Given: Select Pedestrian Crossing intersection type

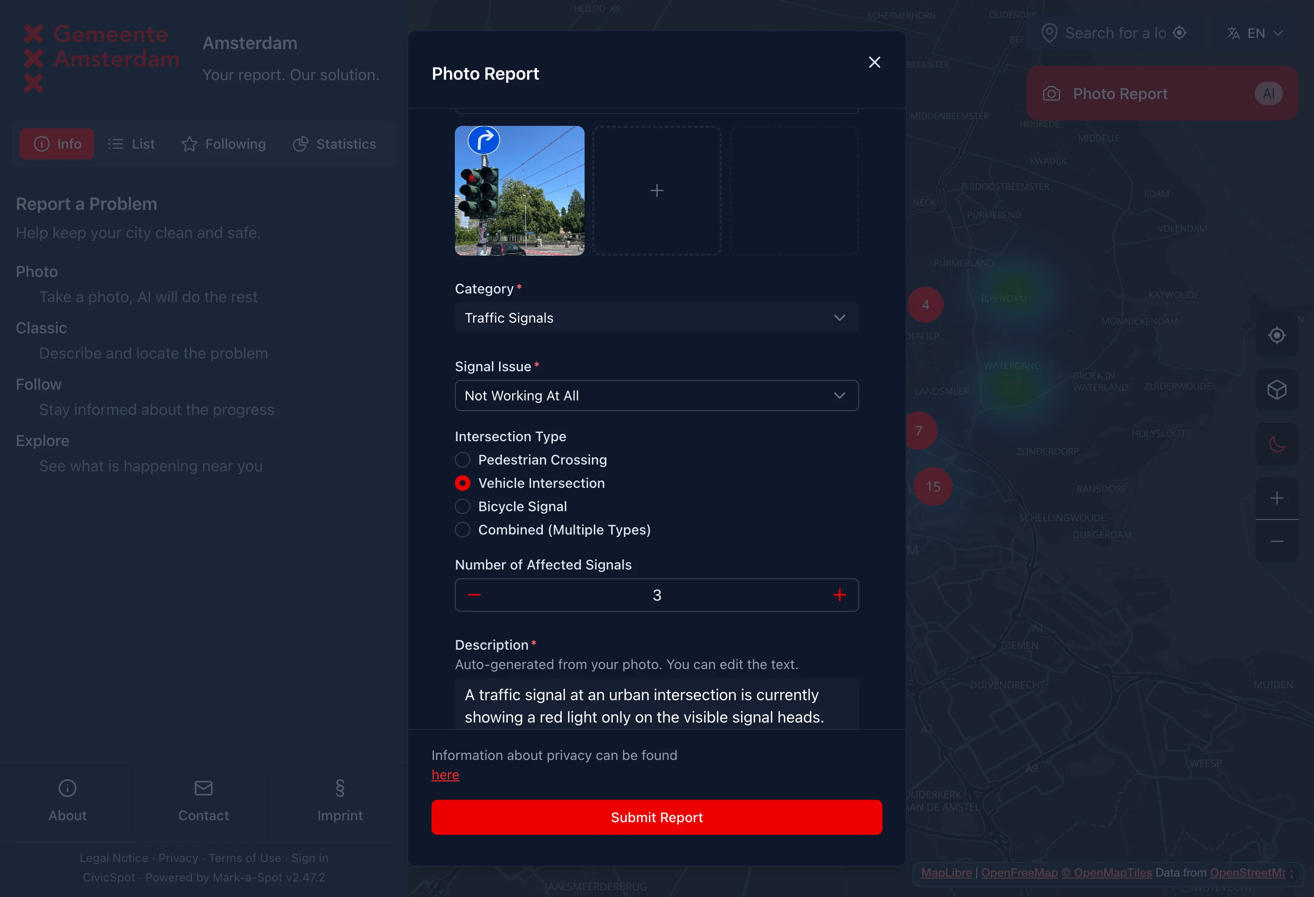Looking at the screenshot, I should [463, 460].
